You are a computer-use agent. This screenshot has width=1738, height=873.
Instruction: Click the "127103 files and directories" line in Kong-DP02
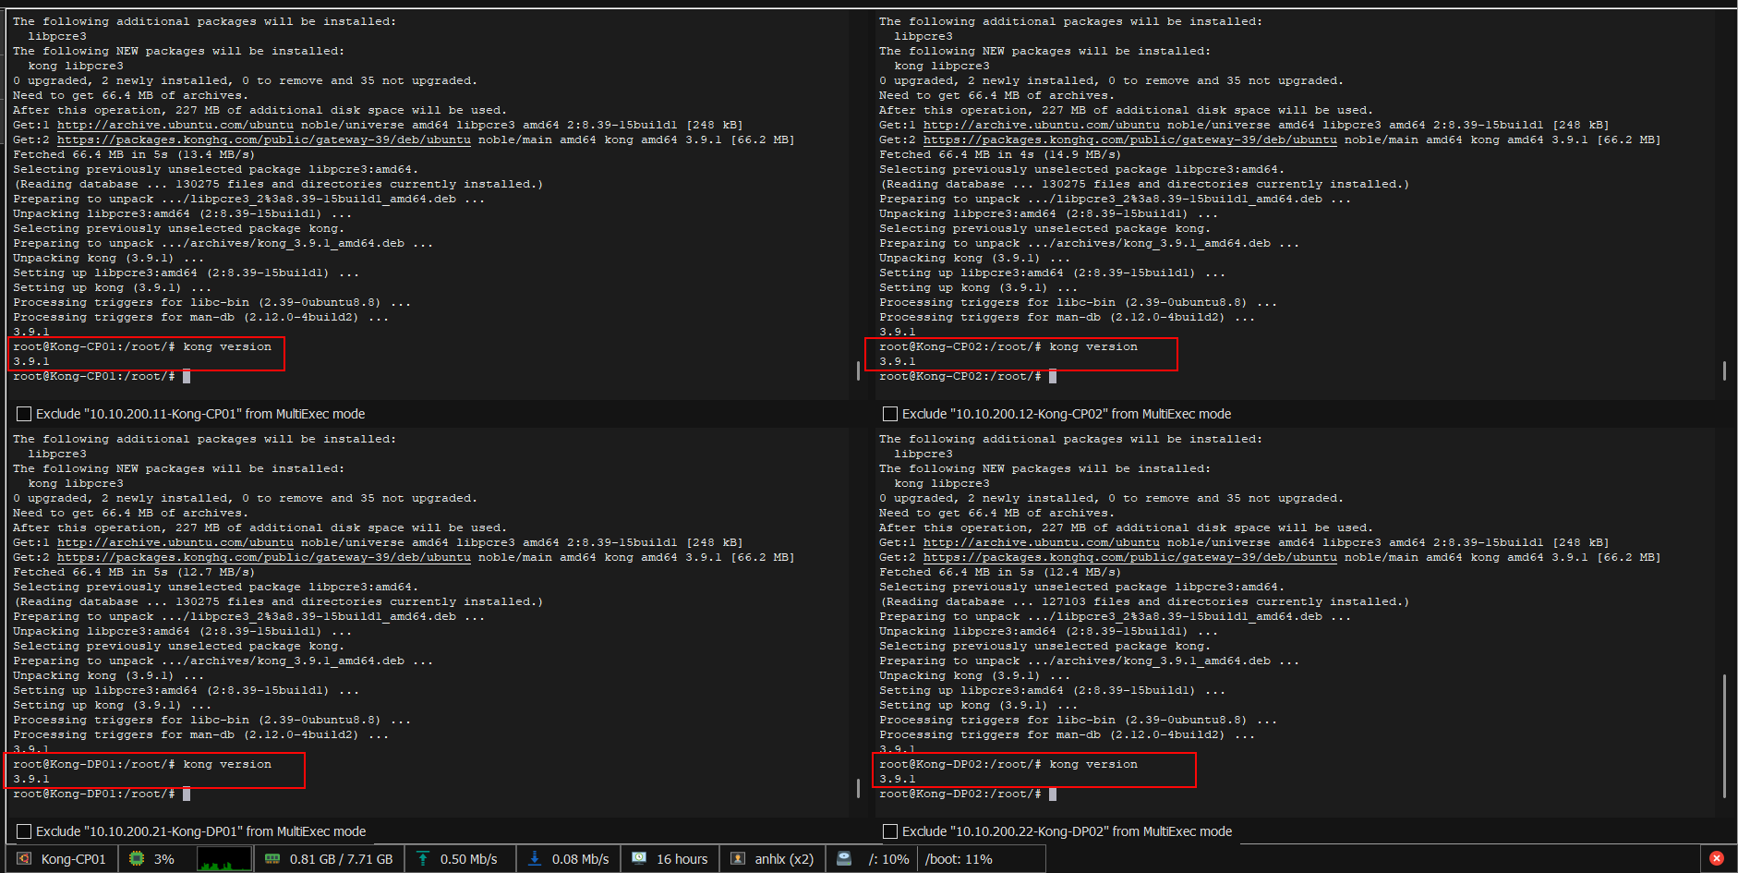coord(1144,601)
